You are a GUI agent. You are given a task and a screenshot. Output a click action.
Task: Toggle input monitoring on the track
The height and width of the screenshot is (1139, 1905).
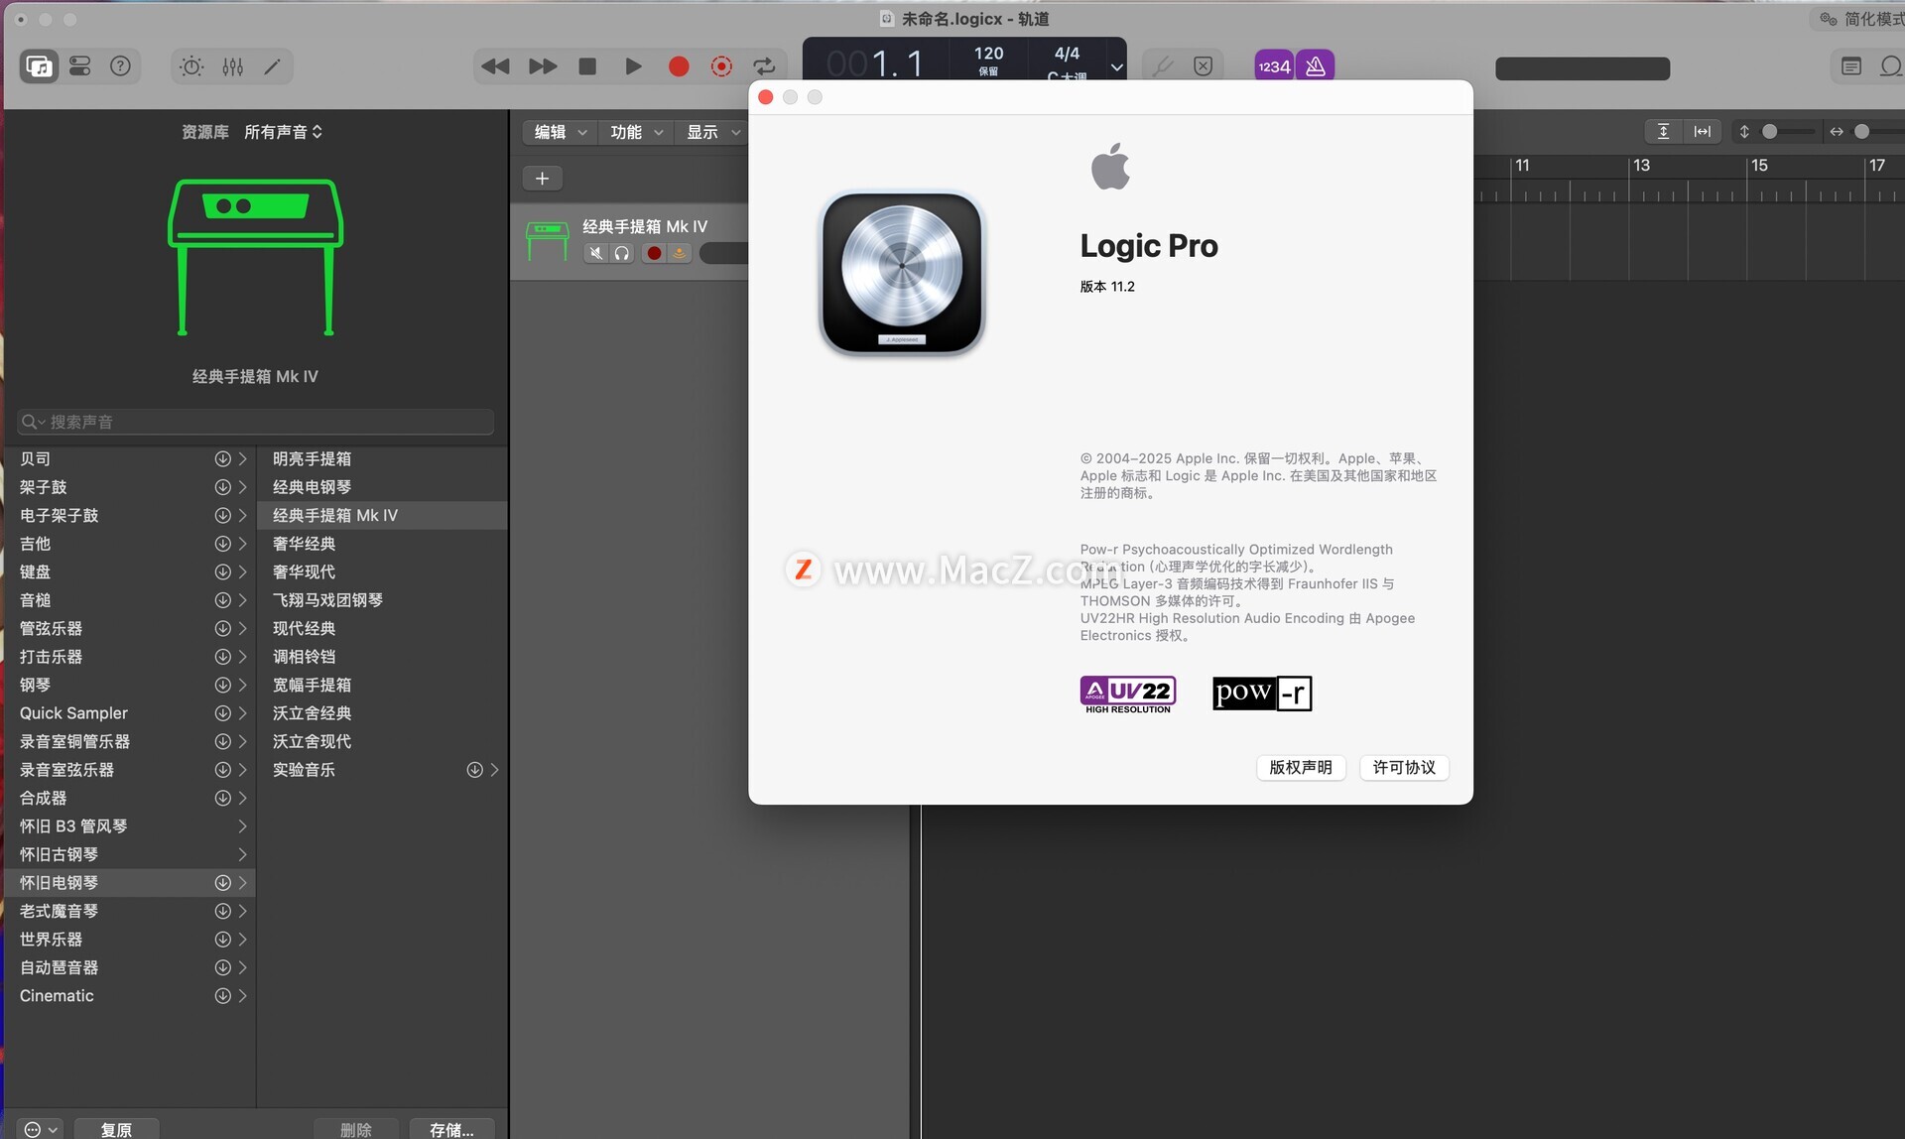click(680, 253)
